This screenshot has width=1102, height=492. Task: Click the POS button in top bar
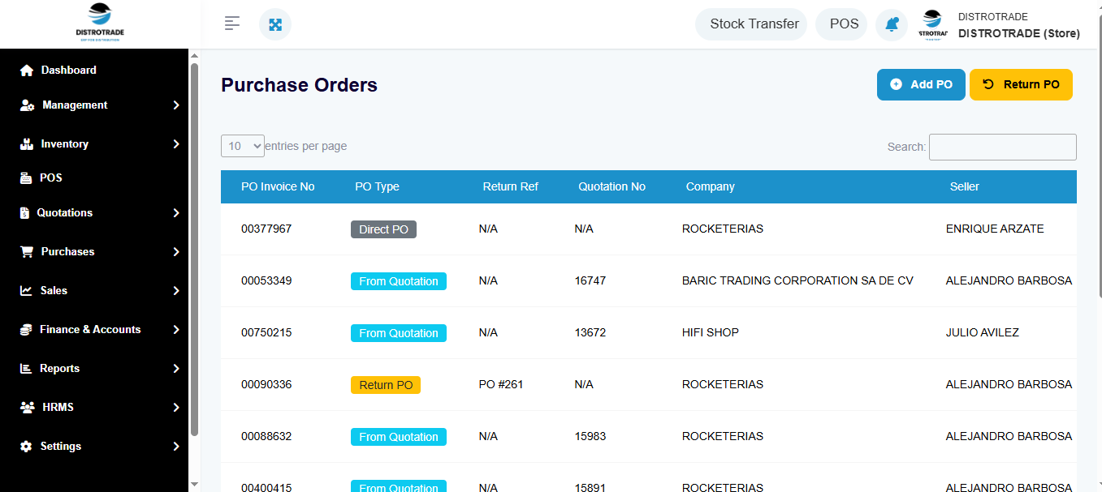tap(841, 24)
